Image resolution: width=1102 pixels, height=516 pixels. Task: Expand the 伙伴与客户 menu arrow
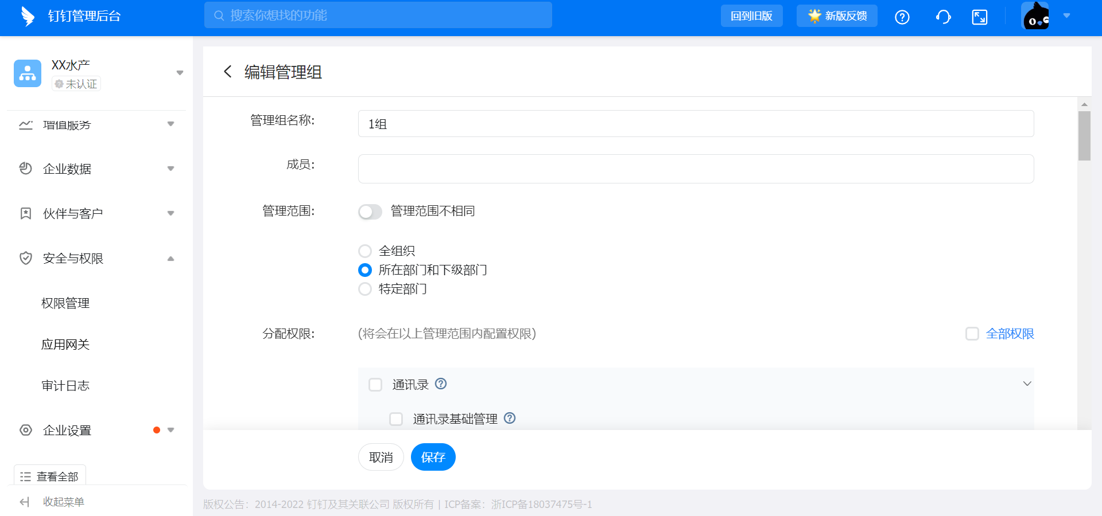point(170,213)
